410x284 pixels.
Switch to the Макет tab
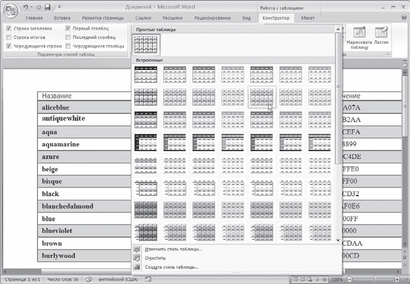click(x=308, y=18)
